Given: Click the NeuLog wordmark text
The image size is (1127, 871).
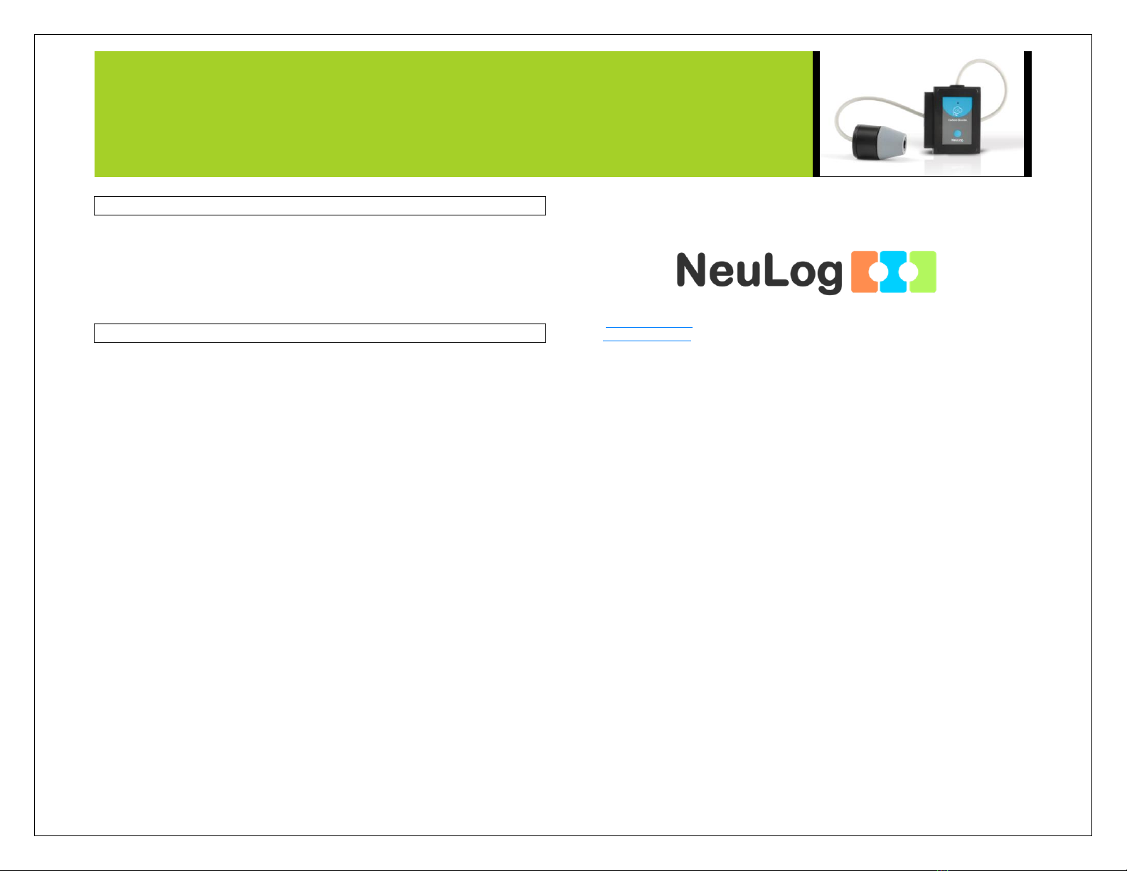Looking at the screenshot, I should coord(759,272).
